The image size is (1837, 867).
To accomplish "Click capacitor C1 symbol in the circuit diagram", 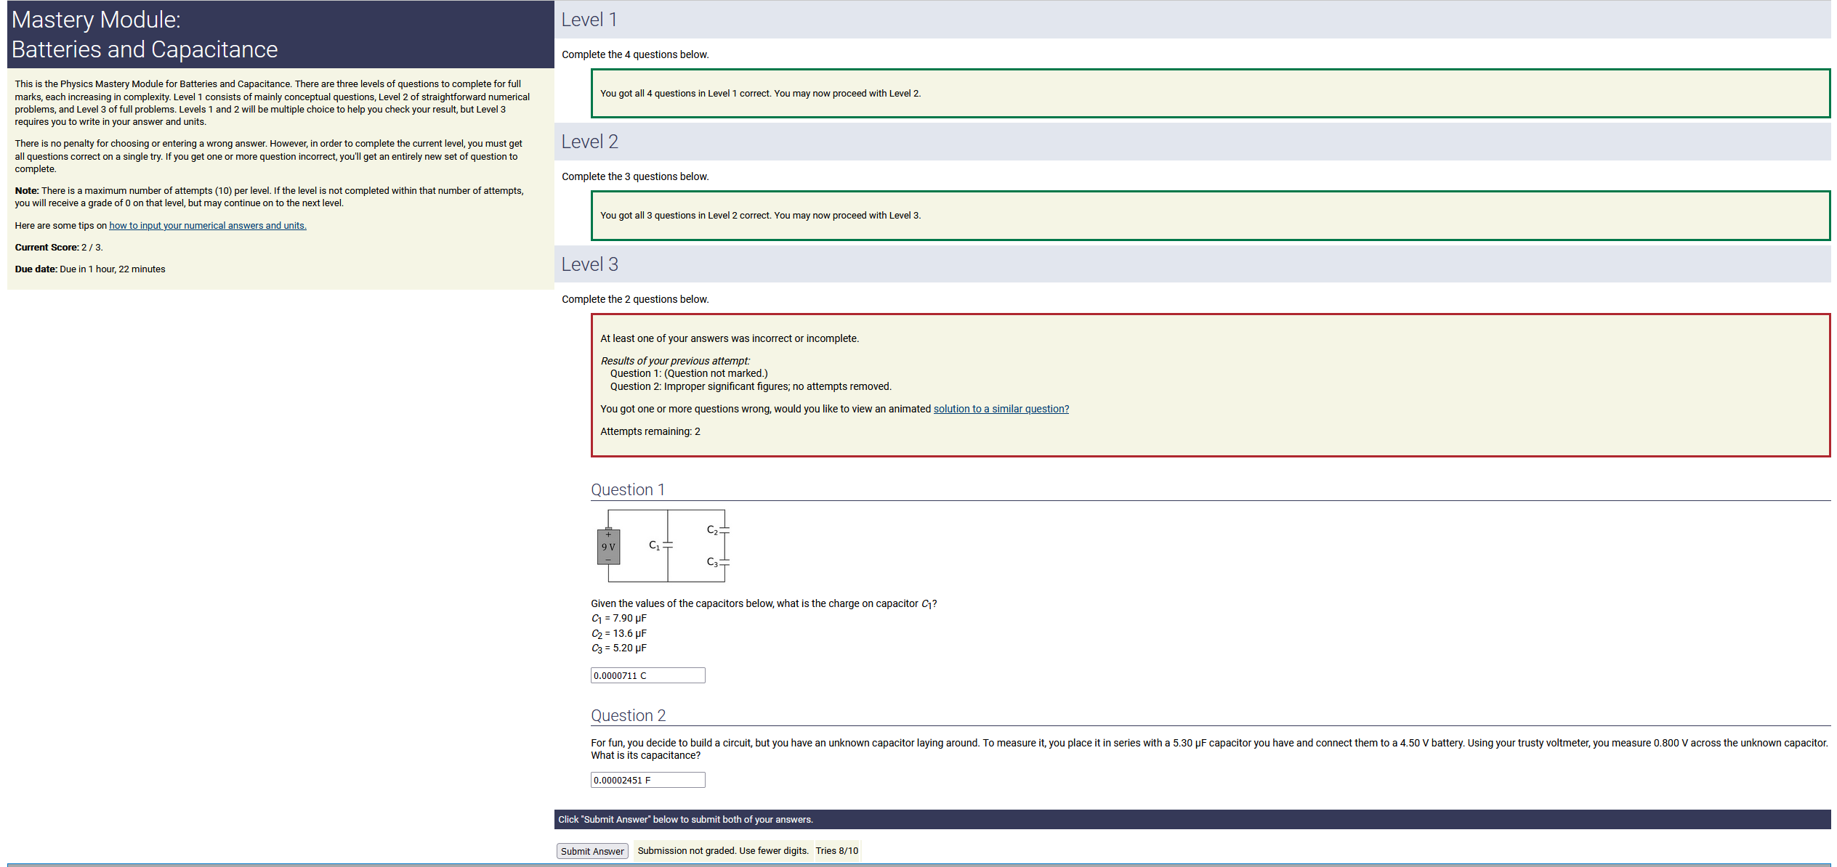I will pos(667,545).
